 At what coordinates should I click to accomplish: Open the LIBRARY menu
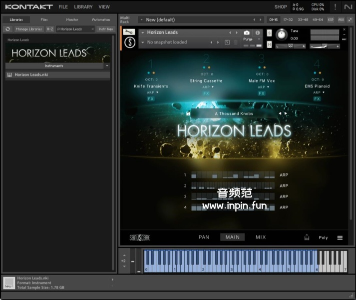point(83,7)
